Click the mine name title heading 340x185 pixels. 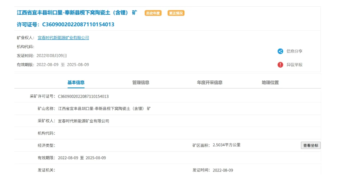click(x=77, y=13)
